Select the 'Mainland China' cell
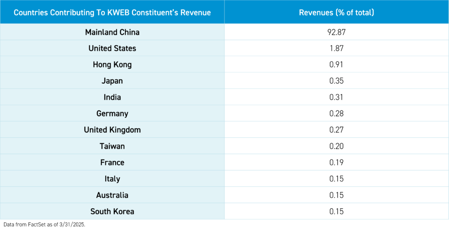 point(112,32)
